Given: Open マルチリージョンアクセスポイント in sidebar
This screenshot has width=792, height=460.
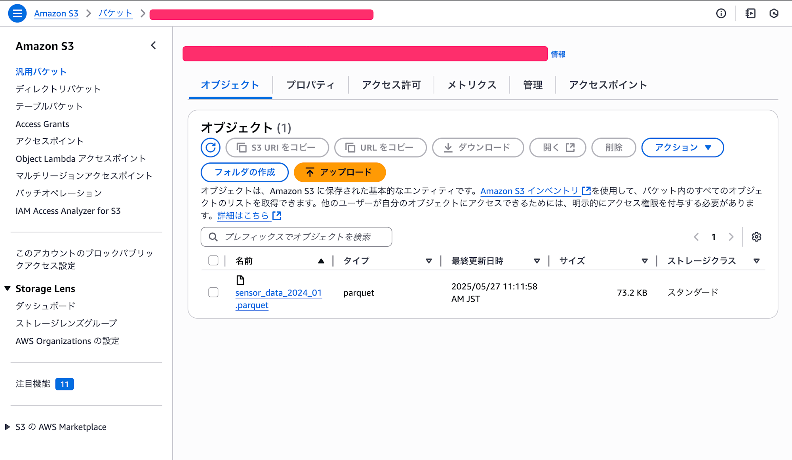Looking at the screenshot, I should [x=84, y=175].
